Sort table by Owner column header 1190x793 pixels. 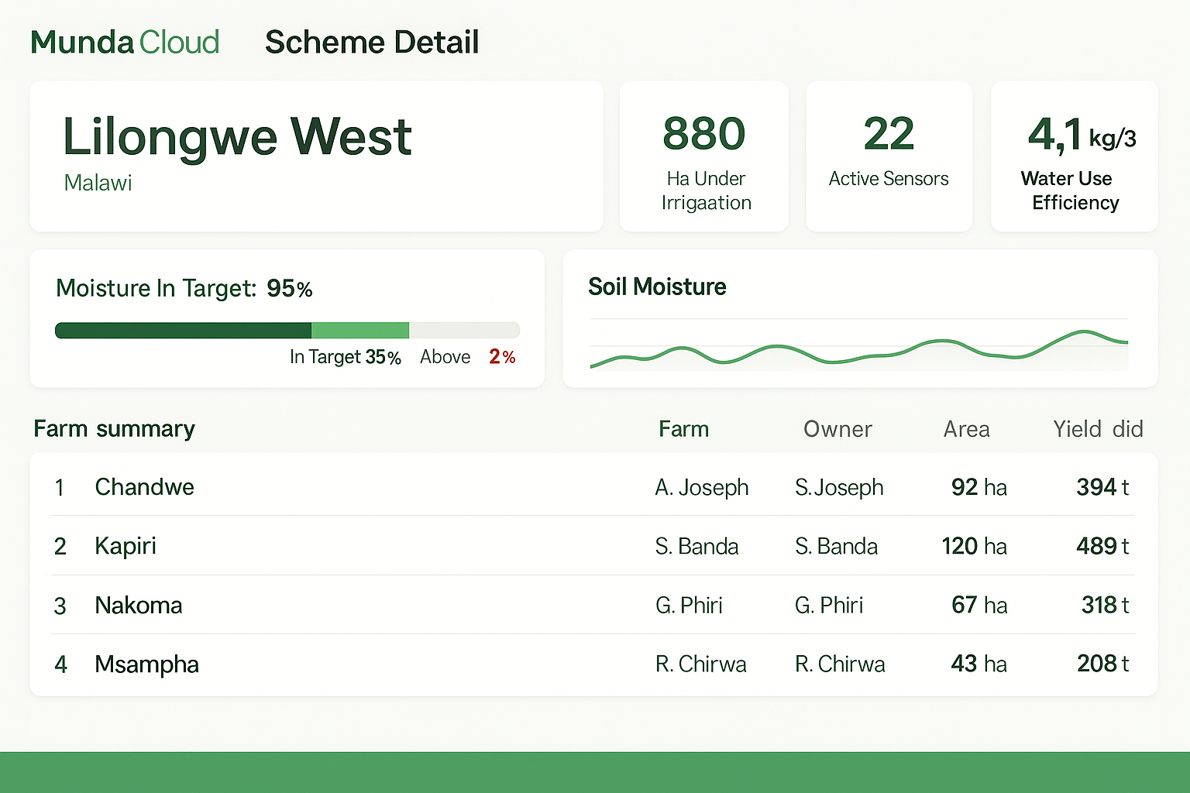click(837, 429)
